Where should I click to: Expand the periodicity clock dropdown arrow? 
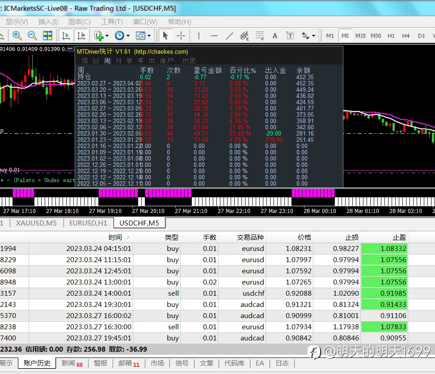[x=128, y=36]
